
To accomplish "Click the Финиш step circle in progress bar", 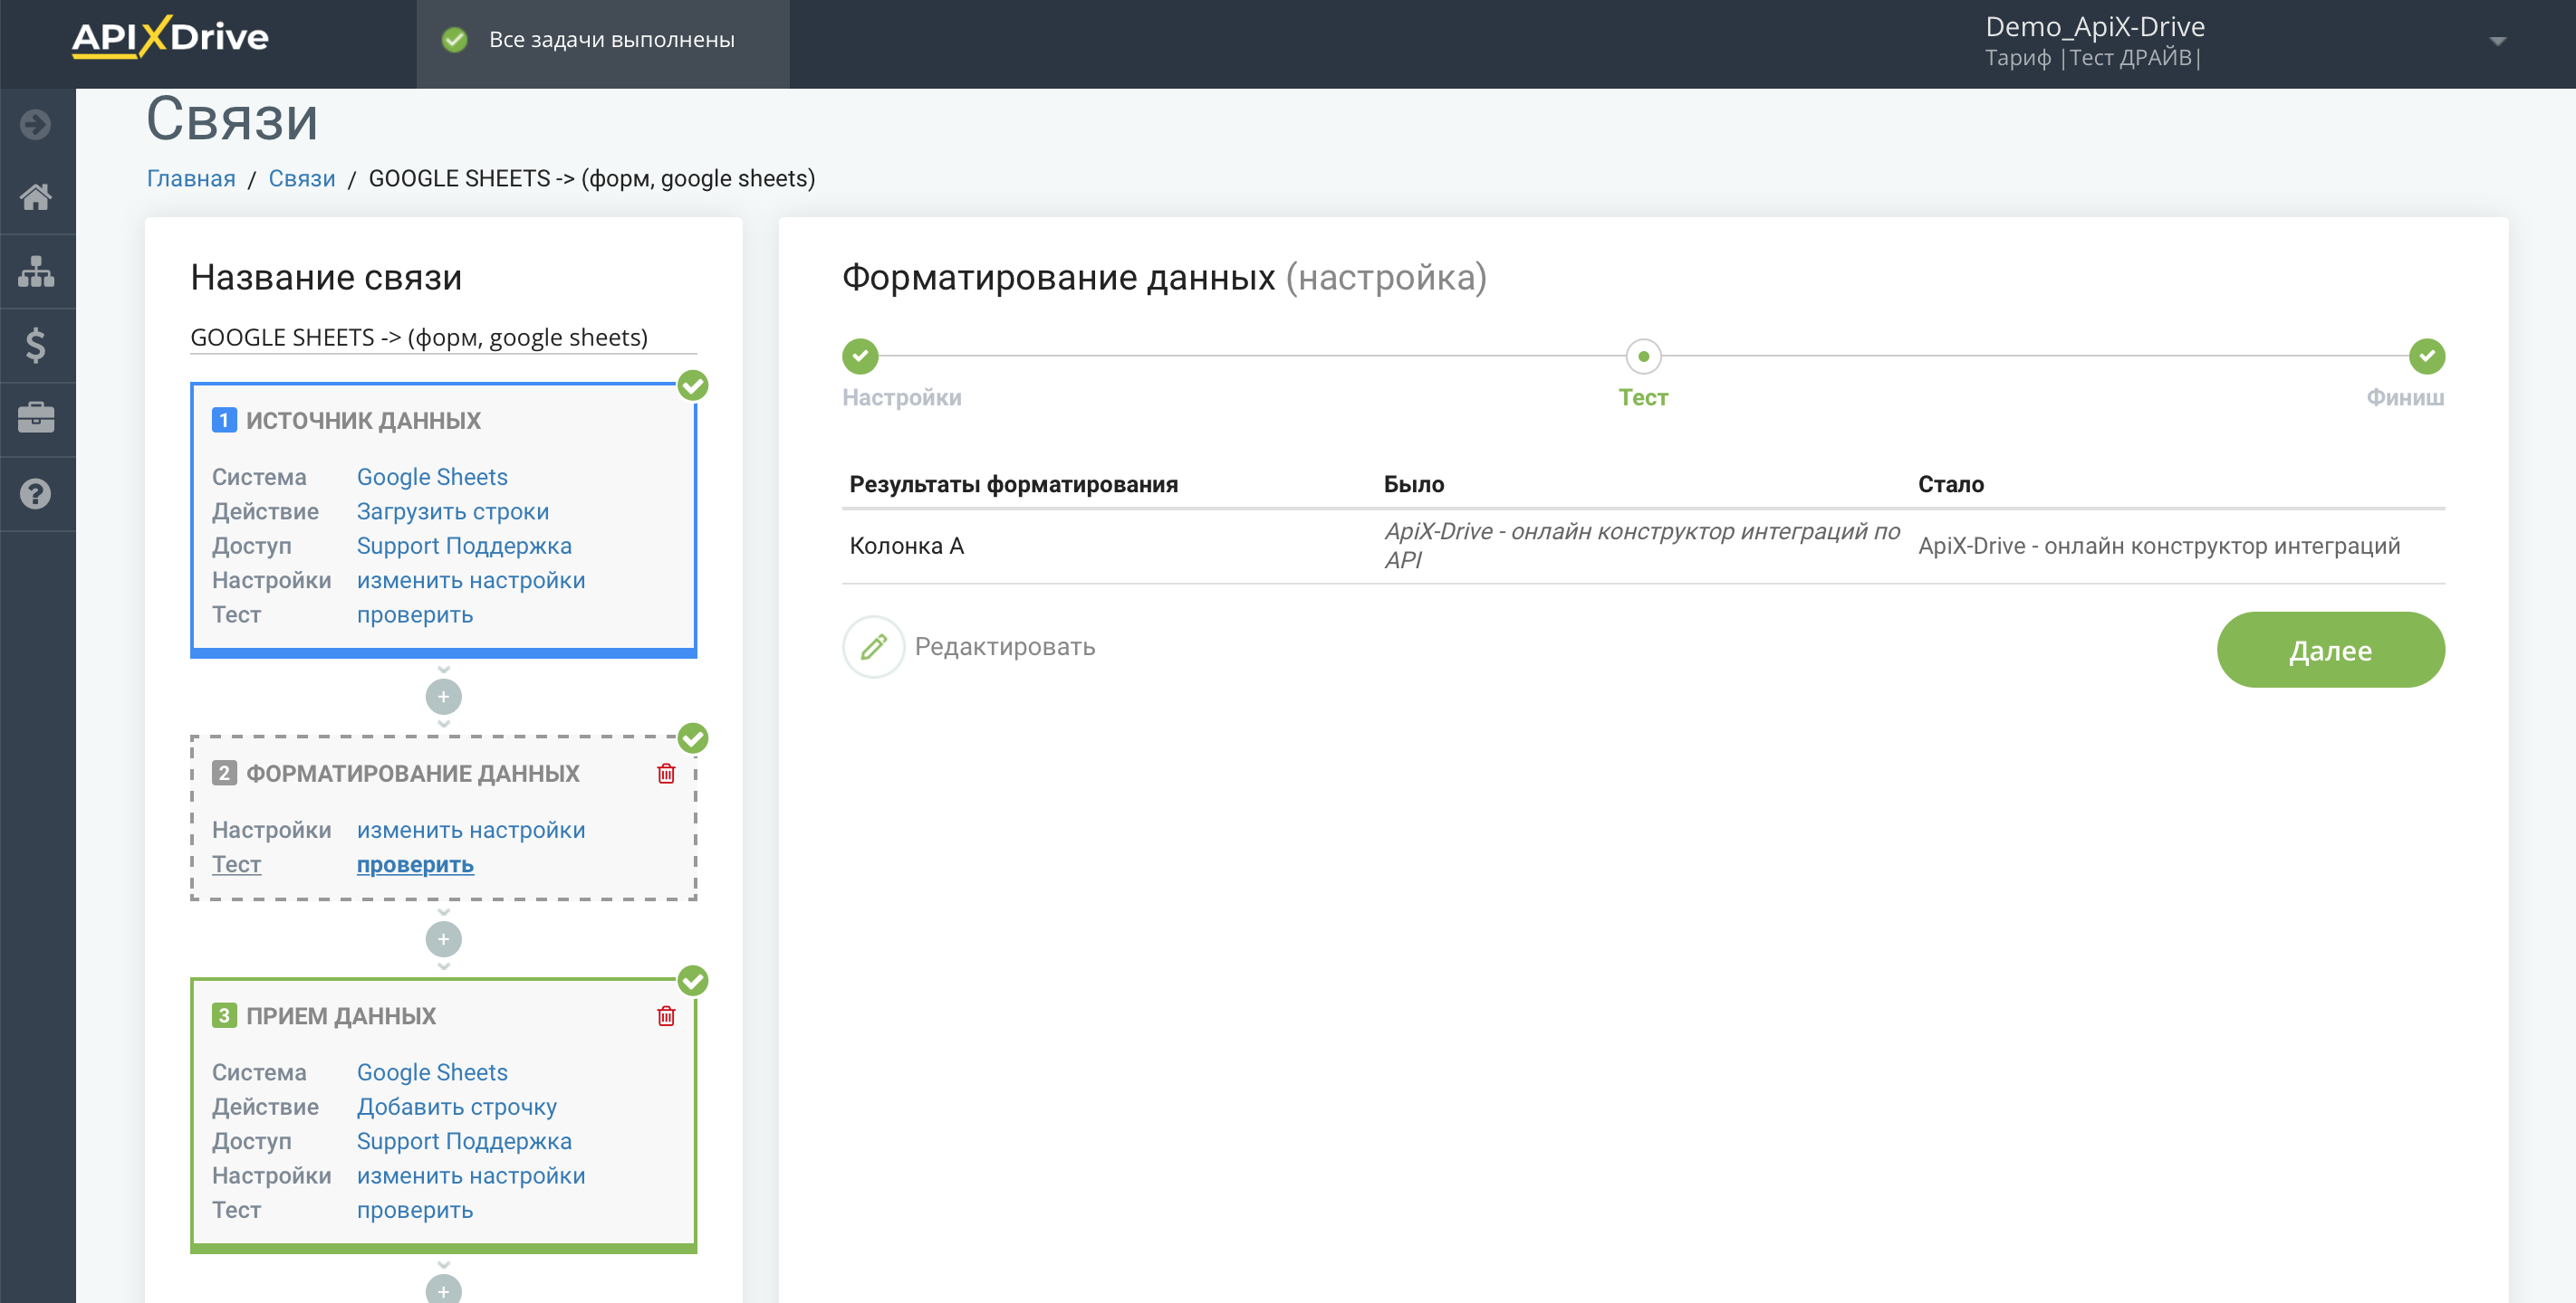I will (x=2426, y=356).
